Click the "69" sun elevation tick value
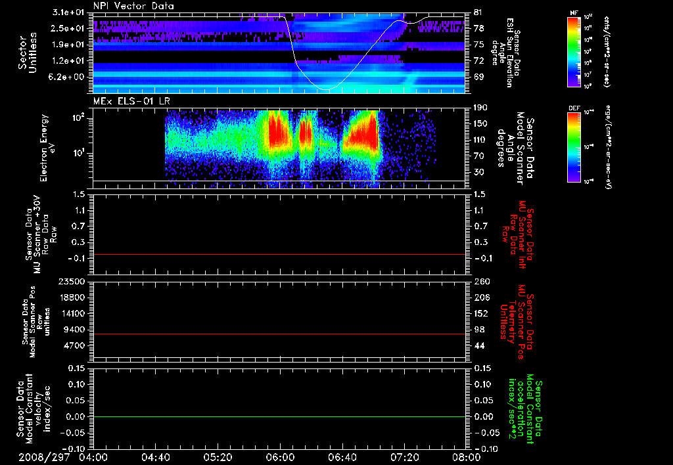This screenshot has height=465, width=673. pyautogui.click(x=478, y=77)
